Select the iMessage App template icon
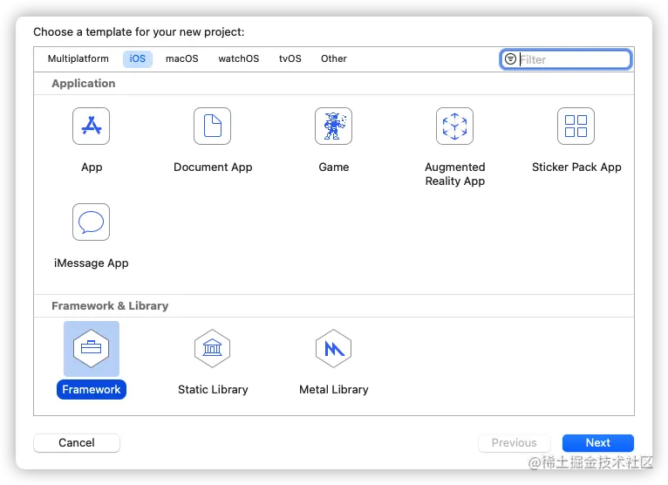 (92, 222)
